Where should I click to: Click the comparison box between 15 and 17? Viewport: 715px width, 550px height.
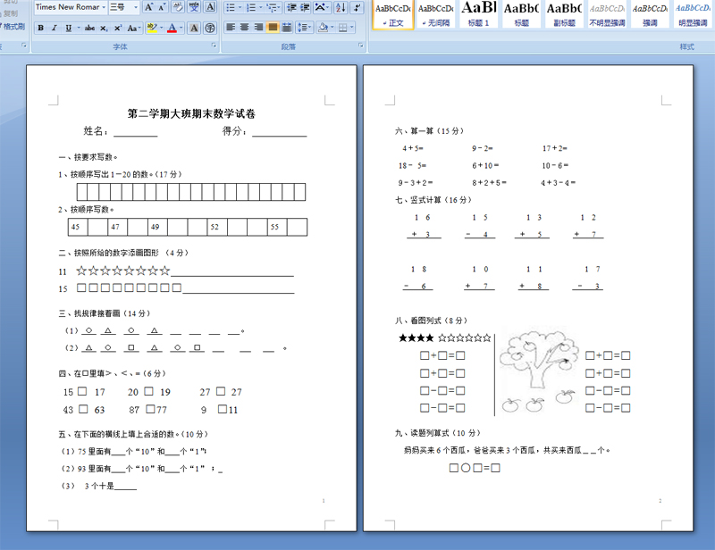click(82, 391)
